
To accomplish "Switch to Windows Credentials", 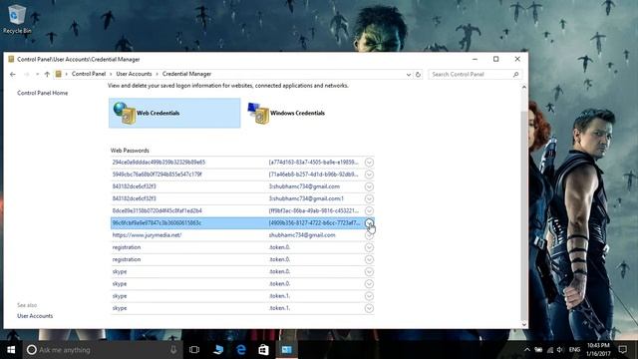I will [286, 113].
